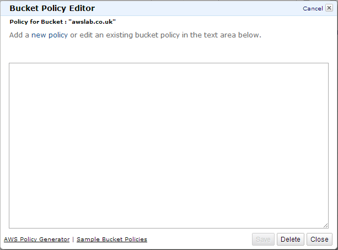Viewport: 338px width, 250px height.
Task: Click the word "Editor" in dialog title
Action: [x=81, y=8]
